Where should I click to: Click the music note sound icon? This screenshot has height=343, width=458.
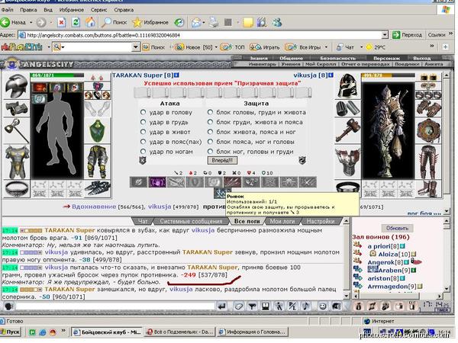305,306
